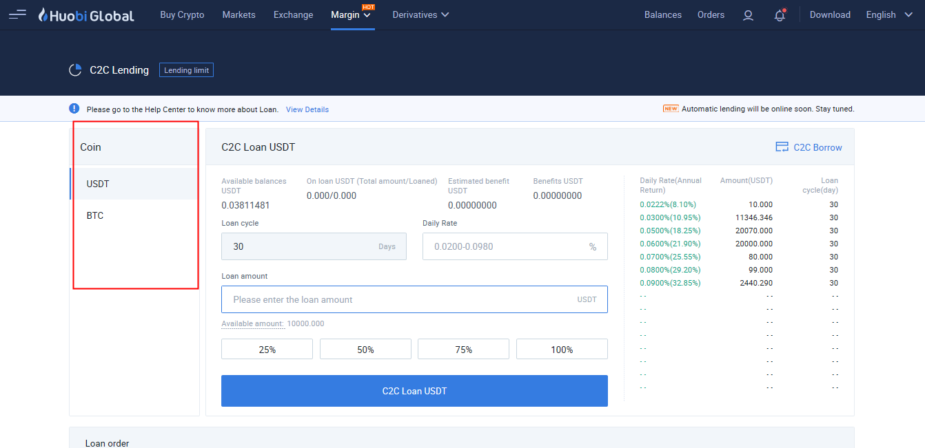Select USDT in the Coin list
Screen dimensions: 925x448
click(x=134, y=184)
